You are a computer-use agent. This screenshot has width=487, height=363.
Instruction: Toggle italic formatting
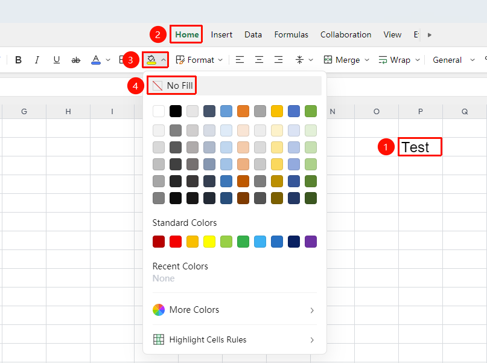coord(37,60)
